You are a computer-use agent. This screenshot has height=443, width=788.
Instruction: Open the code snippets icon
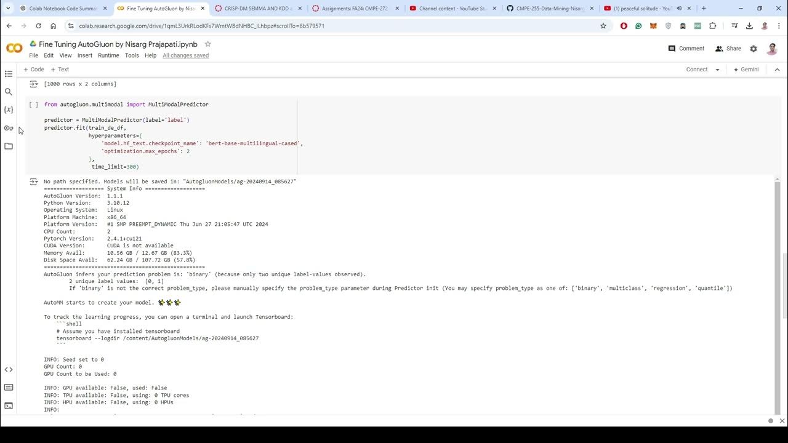pyautogui.click(x=9, y=370)
